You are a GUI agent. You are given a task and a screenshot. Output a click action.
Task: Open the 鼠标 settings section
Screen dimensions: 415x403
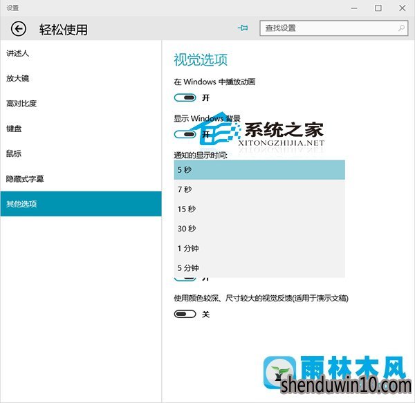coord(81,153)
